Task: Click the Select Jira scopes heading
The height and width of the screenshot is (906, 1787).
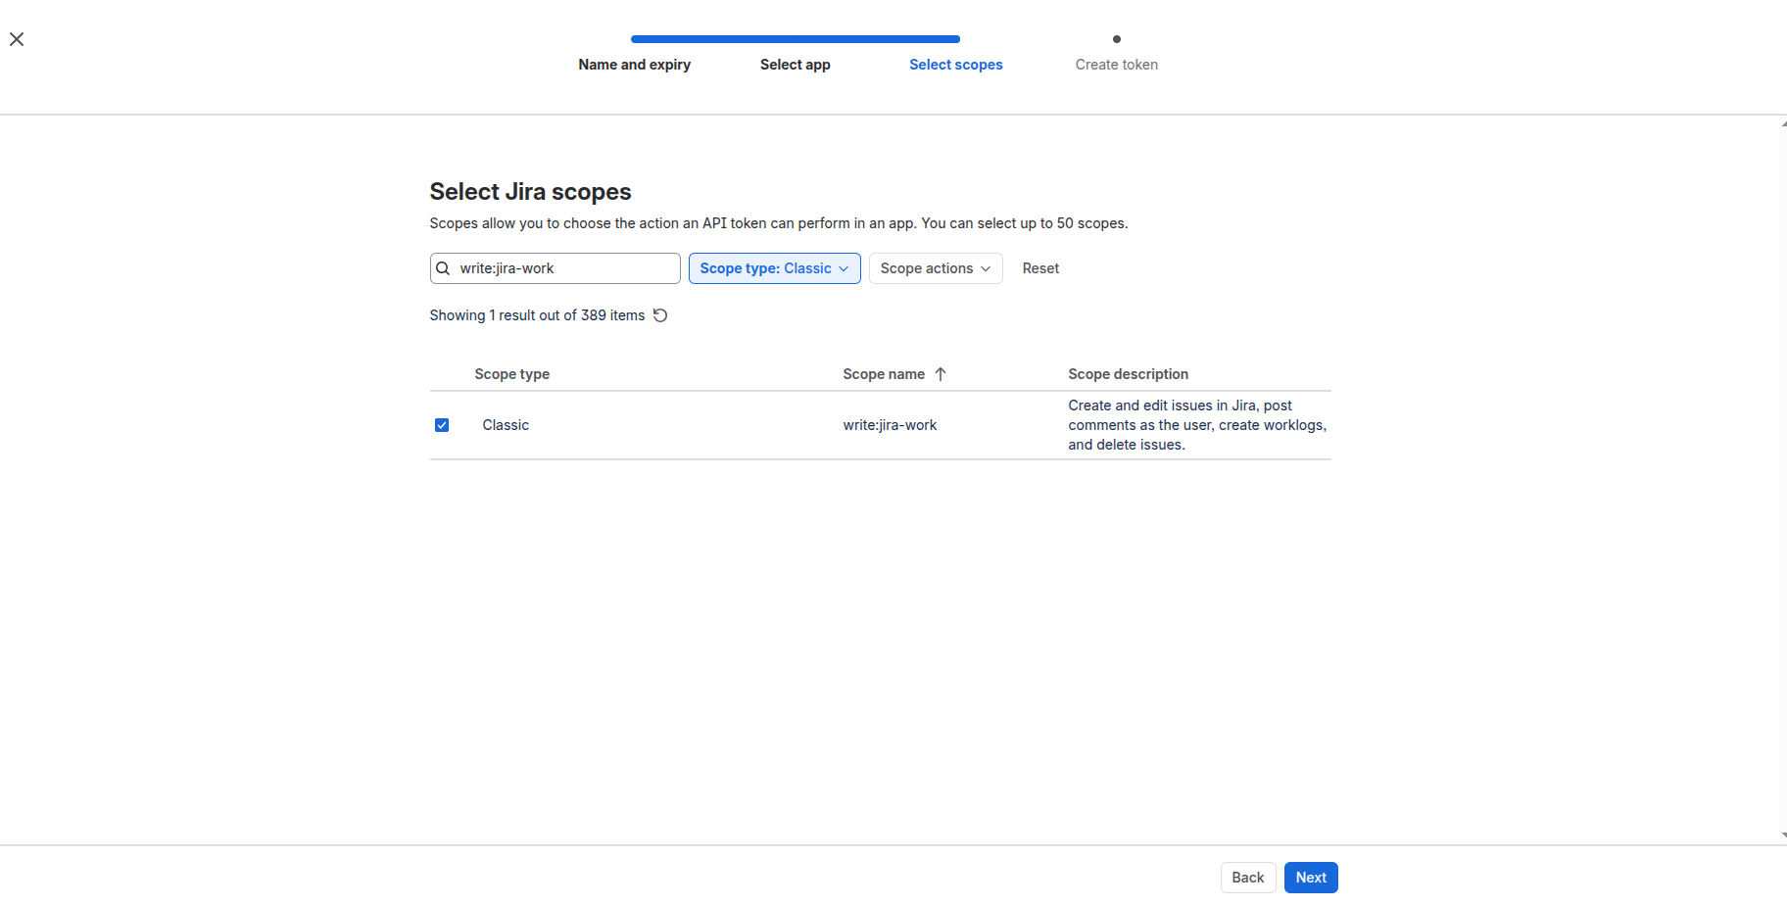Action: (531, 191)
